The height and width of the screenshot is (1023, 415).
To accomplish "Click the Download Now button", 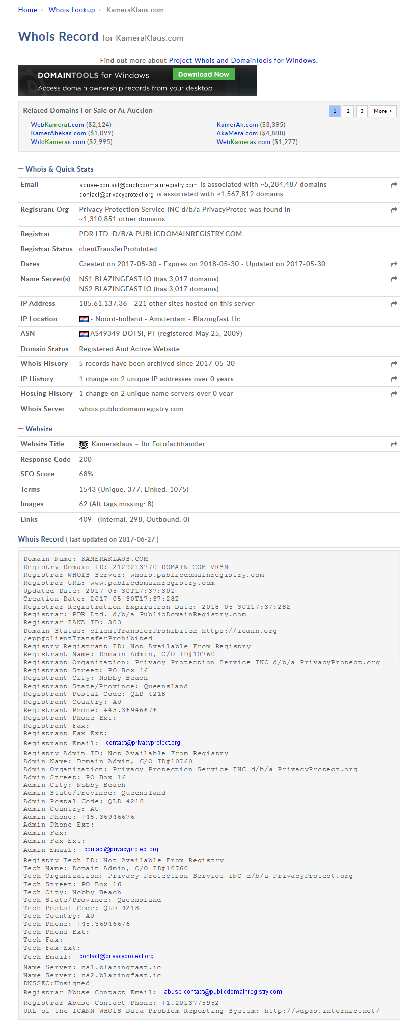I will click(203, 74).
